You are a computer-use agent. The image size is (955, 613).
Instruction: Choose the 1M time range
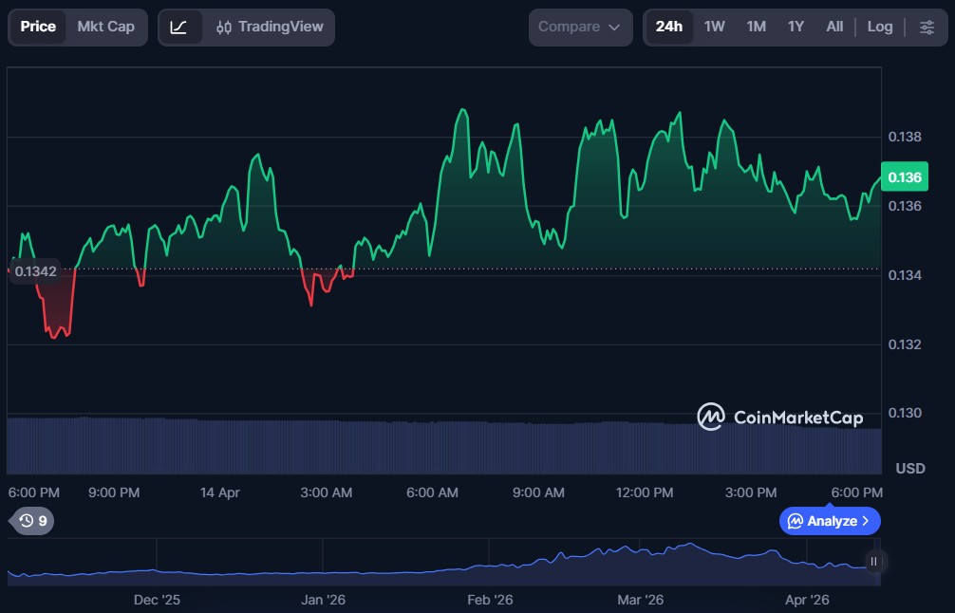756,28
